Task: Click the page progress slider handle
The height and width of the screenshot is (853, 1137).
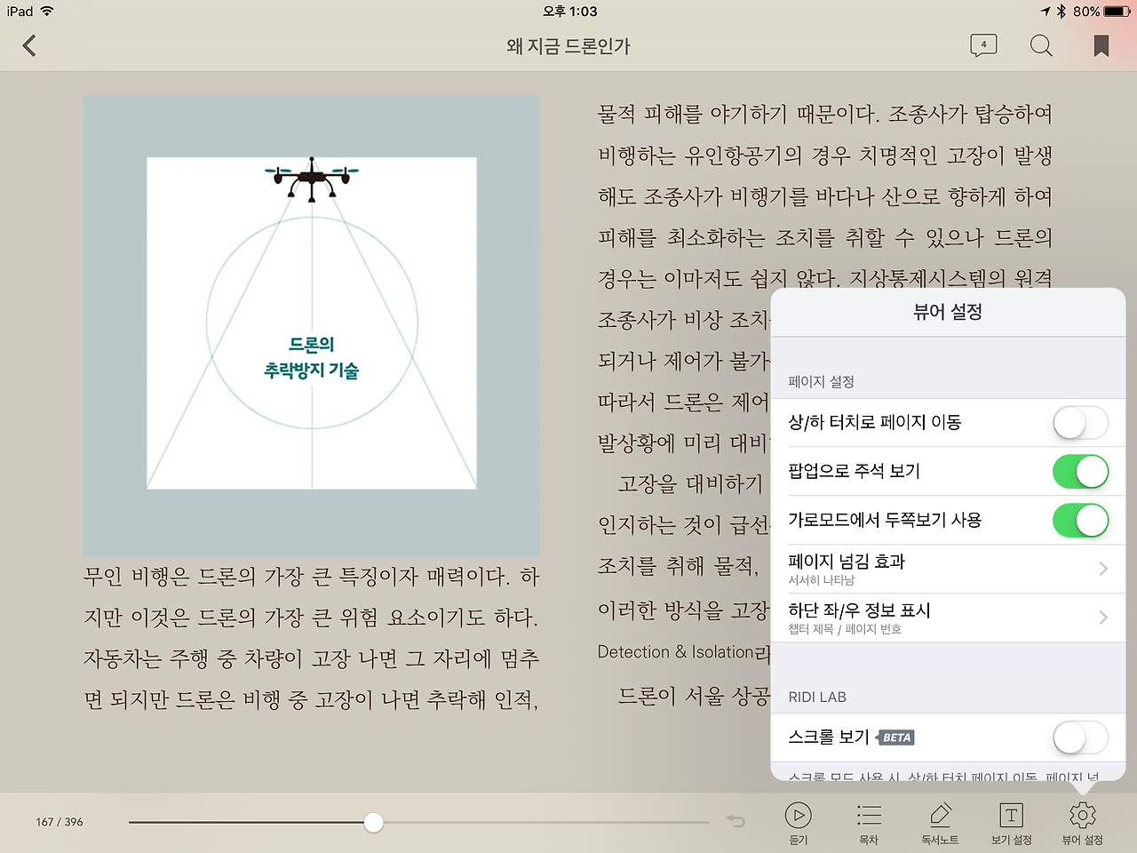Action: (x=374, y=822)
